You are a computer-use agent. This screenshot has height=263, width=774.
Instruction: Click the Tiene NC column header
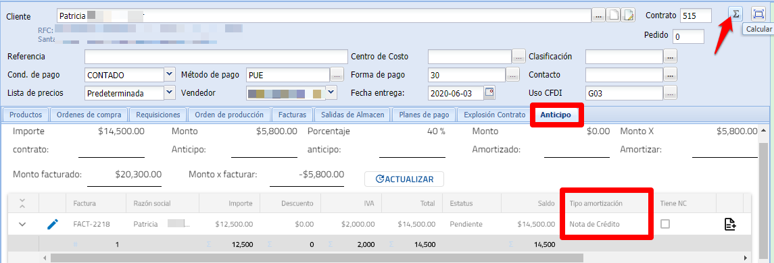(684, 203)
